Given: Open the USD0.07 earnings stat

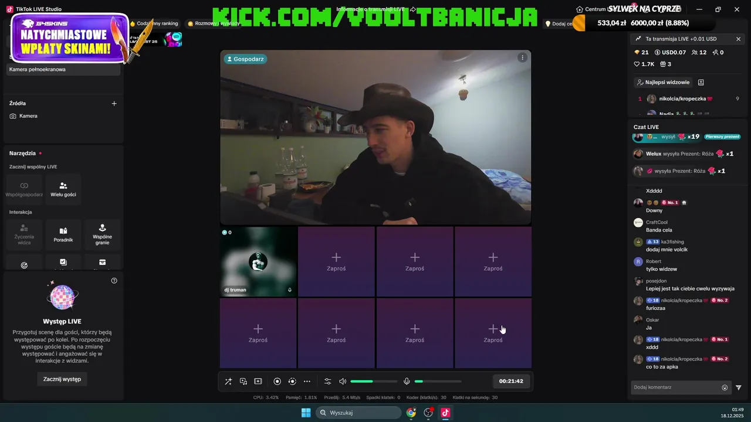Looking at the screenshot, I should 670,53.
